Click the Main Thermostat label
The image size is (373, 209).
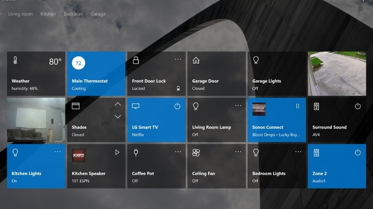90,81
